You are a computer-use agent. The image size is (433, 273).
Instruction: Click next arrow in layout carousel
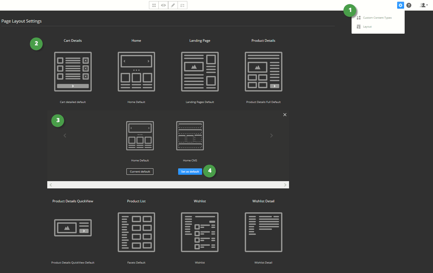[x=272, y=136]
